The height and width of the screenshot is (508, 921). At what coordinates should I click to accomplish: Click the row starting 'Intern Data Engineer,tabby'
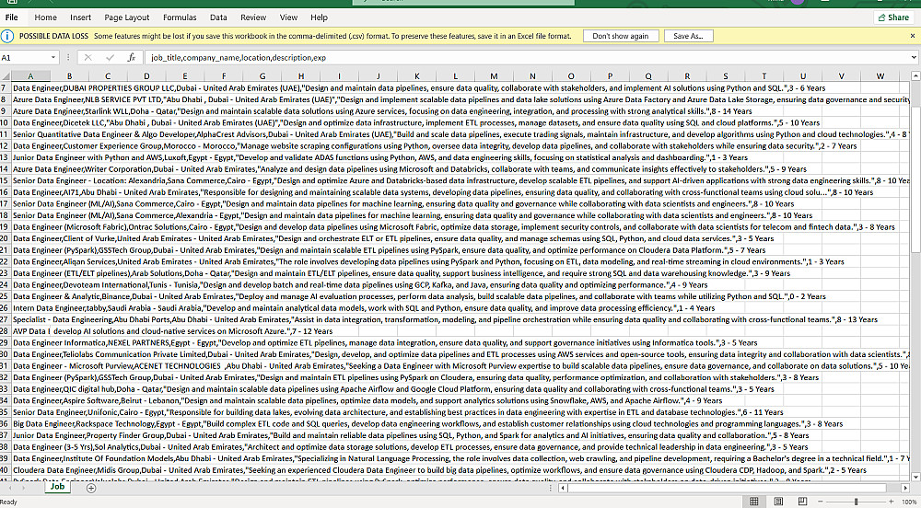[364, 308]
